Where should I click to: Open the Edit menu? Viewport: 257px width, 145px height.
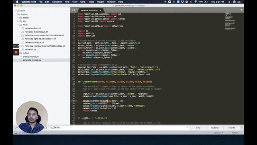[47, 2]
